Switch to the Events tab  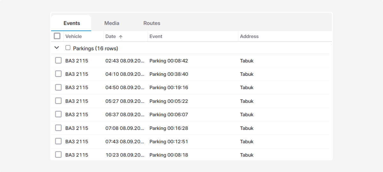pos(71,23)
